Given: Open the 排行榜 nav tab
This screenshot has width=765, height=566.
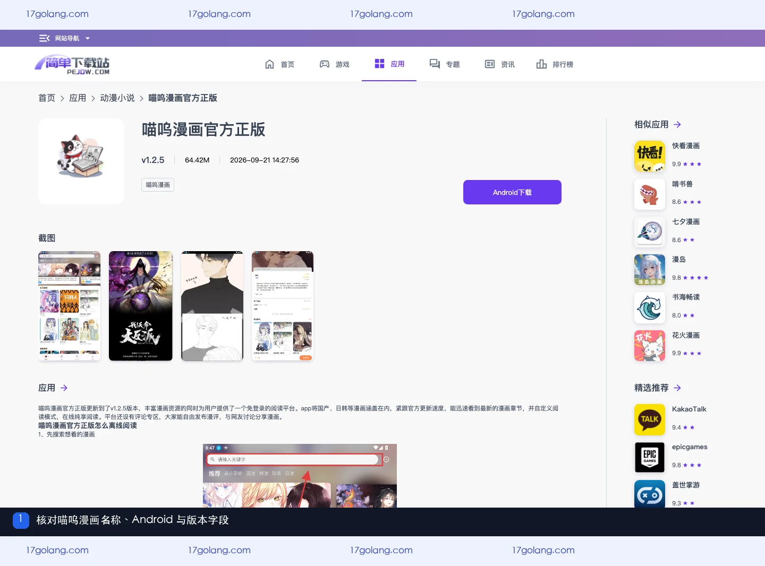Looking at the screenshot, I should 555,64.
